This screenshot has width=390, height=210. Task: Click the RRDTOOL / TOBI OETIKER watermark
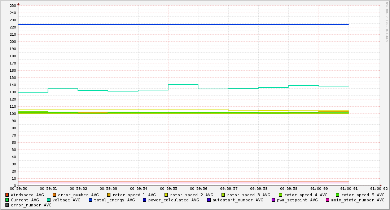coord(387,22)
